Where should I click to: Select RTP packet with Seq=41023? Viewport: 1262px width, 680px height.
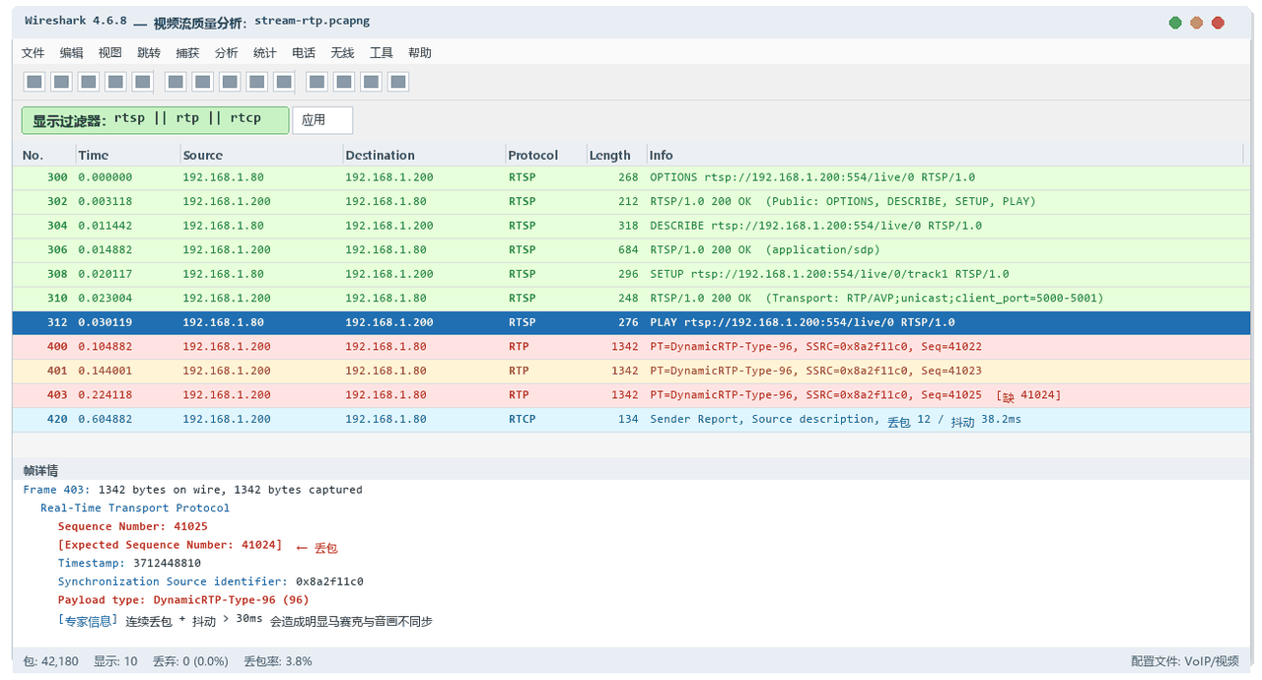[x=631, y=371]
